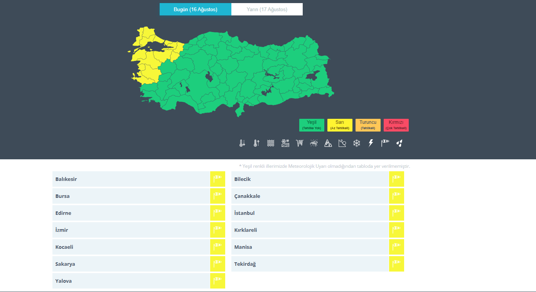Click the yellow wind icon beside İzmir
Viewport: 536px width, 292px height.
click(218, 230)
